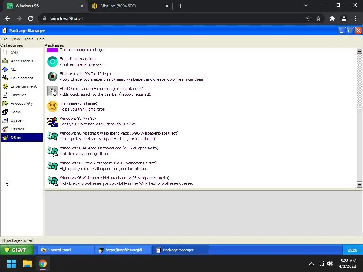
Task: Click the Wallpapers Metapackage icon
Action: [52, 181]
